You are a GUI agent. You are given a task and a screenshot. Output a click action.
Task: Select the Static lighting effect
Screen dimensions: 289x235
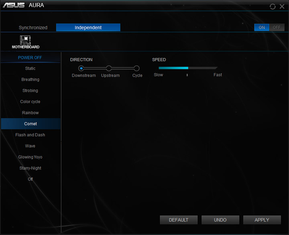tap(30, 68)
